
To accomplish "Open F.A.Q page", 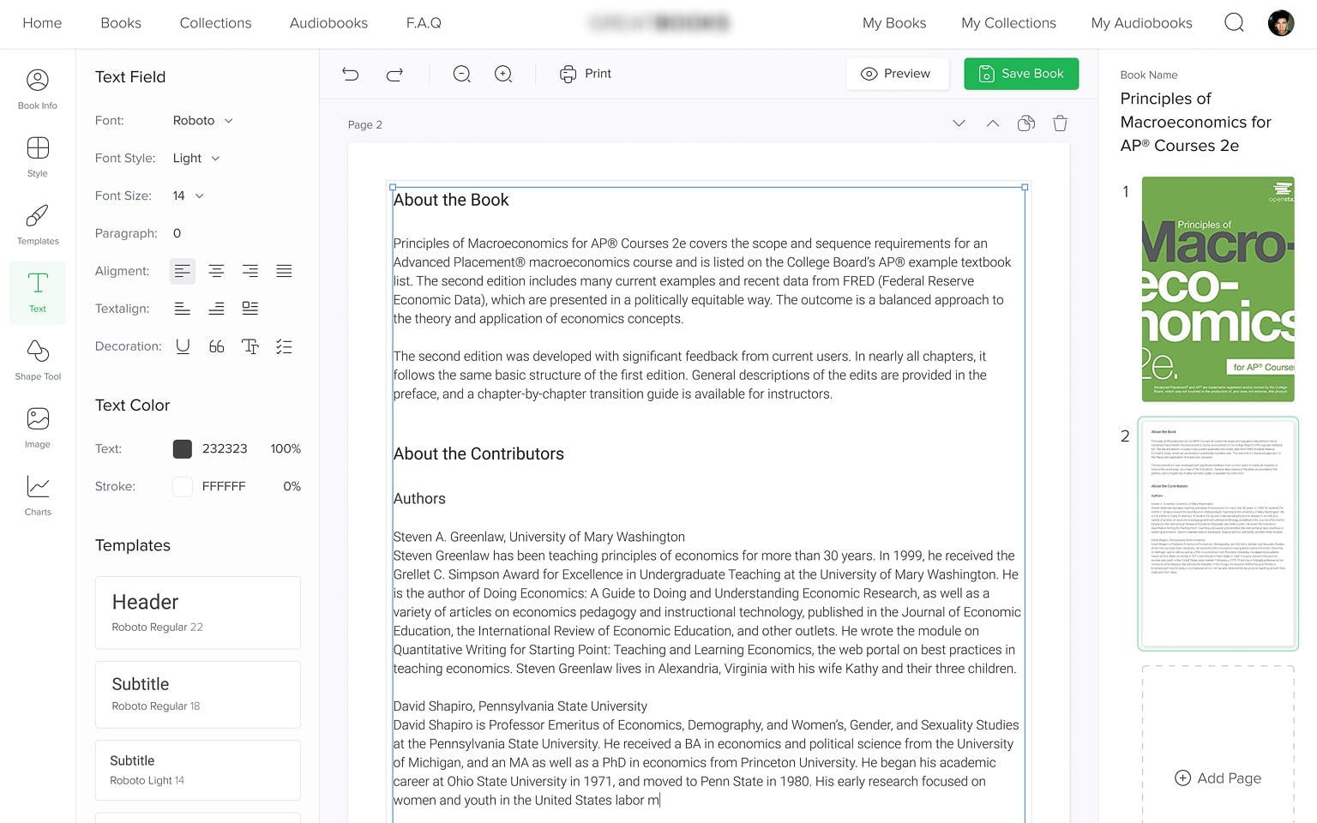I will coord(424,23).
